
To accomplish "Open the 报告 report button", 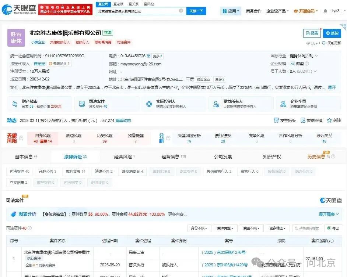I will click(312, 33).
